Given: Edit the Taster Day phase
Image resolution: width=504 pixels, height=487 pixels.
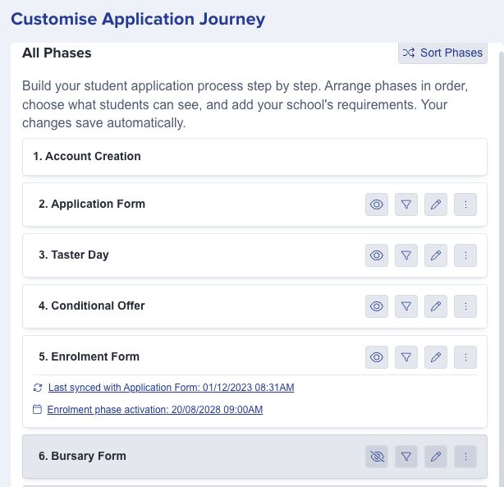Looking at the screenshot, I should pos(436,255).
